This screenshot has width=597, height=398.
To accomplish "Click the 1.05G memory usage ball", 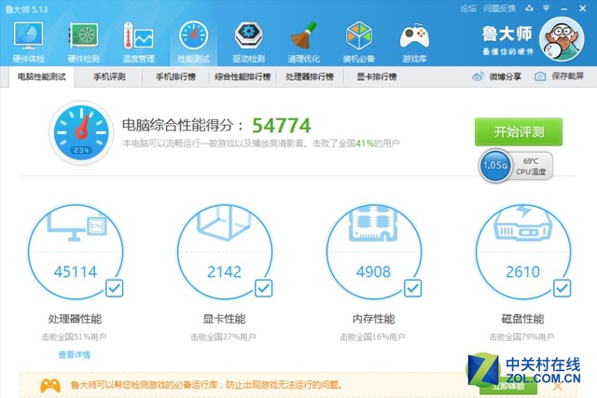I will [494, 166].
